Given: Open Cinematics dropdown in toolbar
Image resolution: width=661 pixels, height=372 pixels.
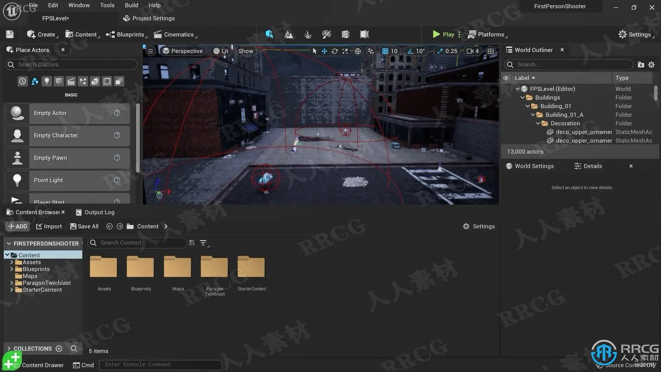Looking at the screenshot, I should point(176,34).
